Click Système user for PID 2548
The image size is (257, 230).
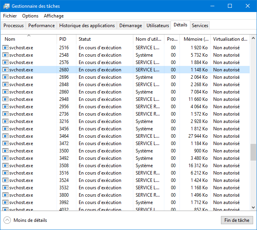[x=144, y=55]
